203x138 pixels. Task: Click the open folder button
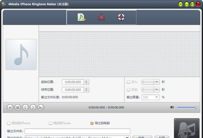[162, 137]
